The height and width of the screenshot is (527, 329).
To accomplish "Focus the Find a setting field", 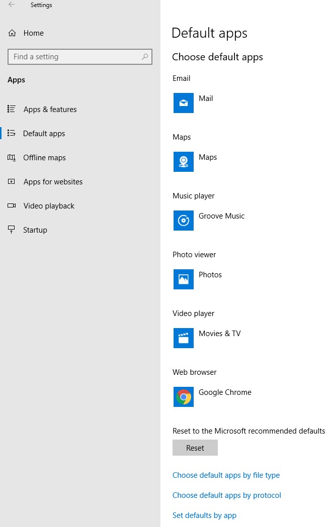I will [79, 57].
